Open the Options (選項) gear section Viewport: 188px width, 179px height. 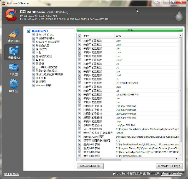click(14, 85)
